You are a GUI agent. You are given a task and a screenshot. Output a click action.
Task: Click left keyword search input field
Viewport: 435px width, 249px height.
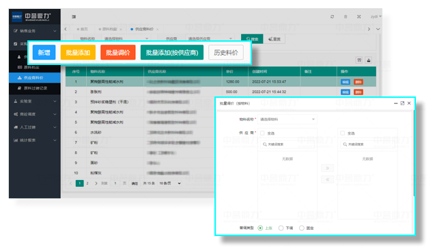click(x=287, y=144)
